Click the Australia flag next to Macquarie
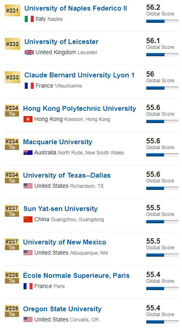This screenshot has height=330, width=182. click(x=28, y=153)
